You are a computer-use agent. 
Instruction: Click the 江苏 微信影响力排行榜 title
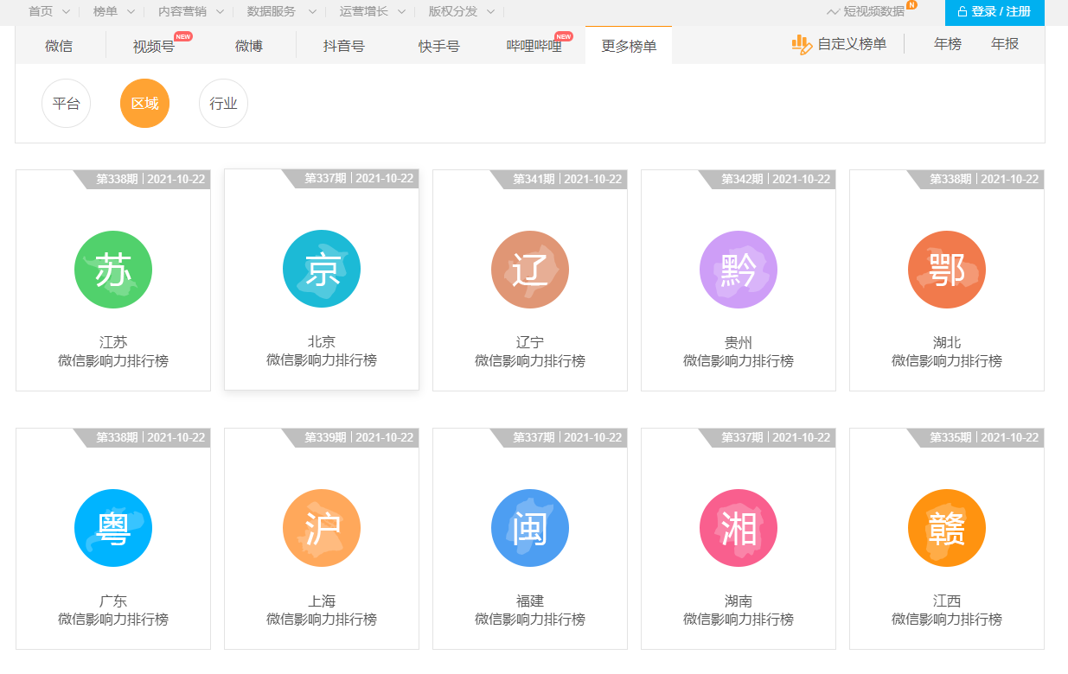click(x=113, y=352)
